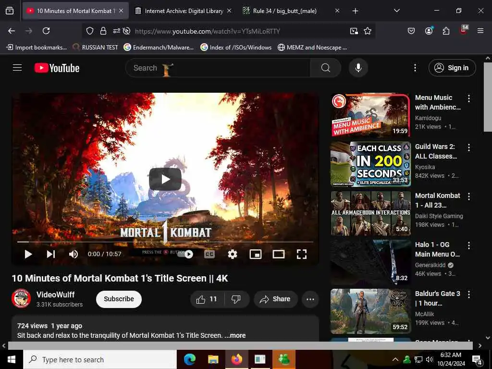
Task: Subscribe to VideoWulff
Action: tap(119, 299)
